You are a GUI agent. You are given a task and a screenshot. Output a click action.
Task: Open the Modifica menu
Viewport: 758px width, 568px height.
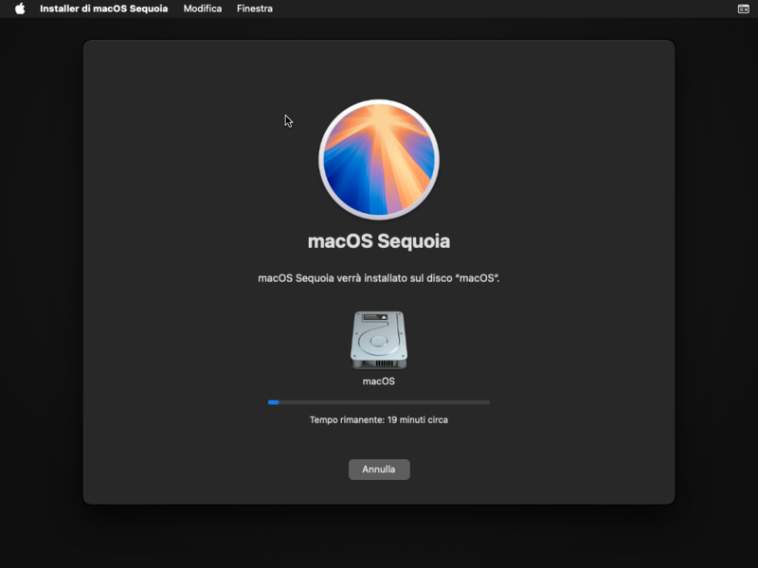click(202, 9)
